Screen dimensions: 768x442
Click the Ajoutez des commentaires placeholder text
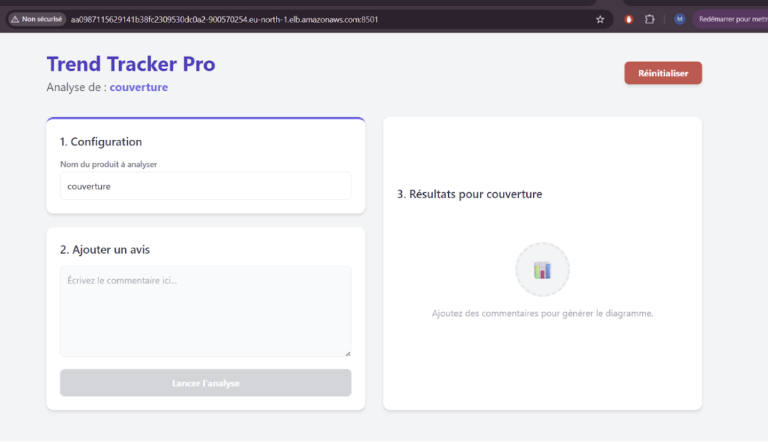coord(542,313)
